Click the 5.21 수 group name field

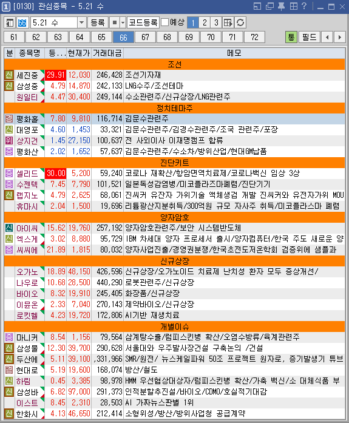coord(54,22)
